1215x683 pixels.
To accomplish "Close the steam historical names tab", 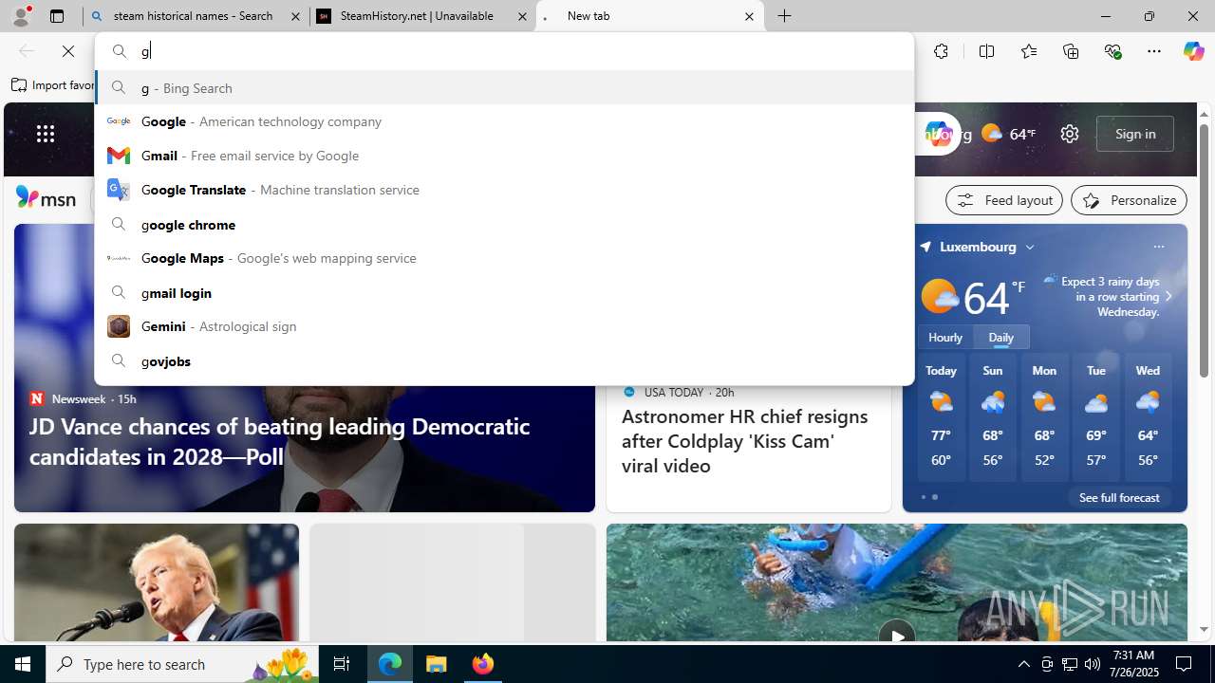I will tap(295, 16).
